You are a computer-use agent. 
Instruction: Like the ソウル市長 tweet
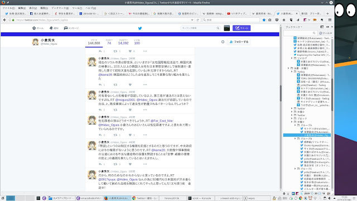point(130,85)
